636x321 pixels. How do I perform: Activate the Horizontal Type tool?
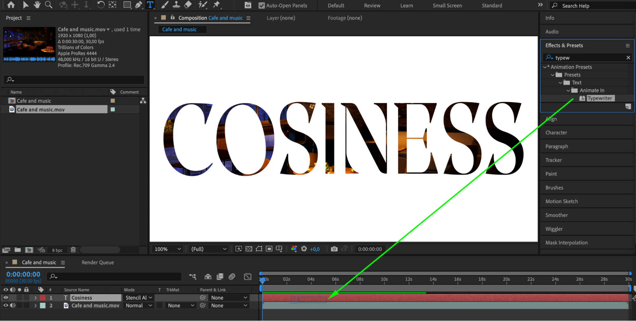[x=150, y=5]
